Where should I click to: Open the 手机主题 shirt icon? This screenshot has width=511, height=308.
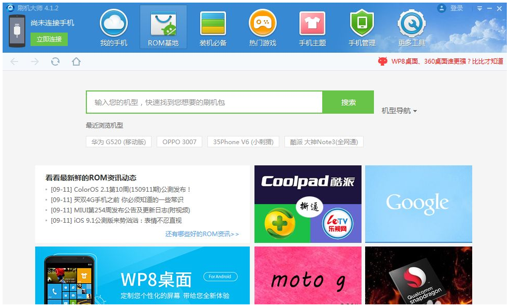click(x=312, y=24)
